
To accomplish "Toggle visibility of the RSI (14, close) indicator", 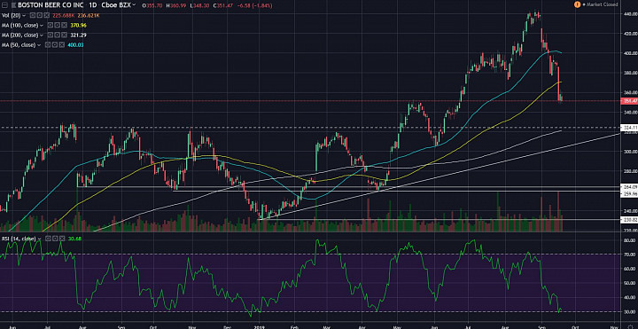I will (x=48, y=239).
